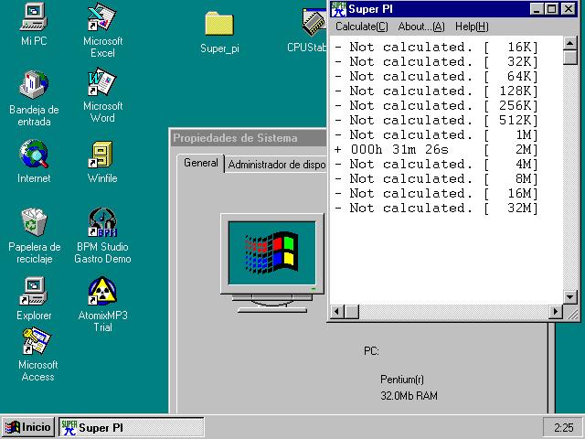Click the Super PI title bar icon
The image size is (585, 439).
coord(338,9)
